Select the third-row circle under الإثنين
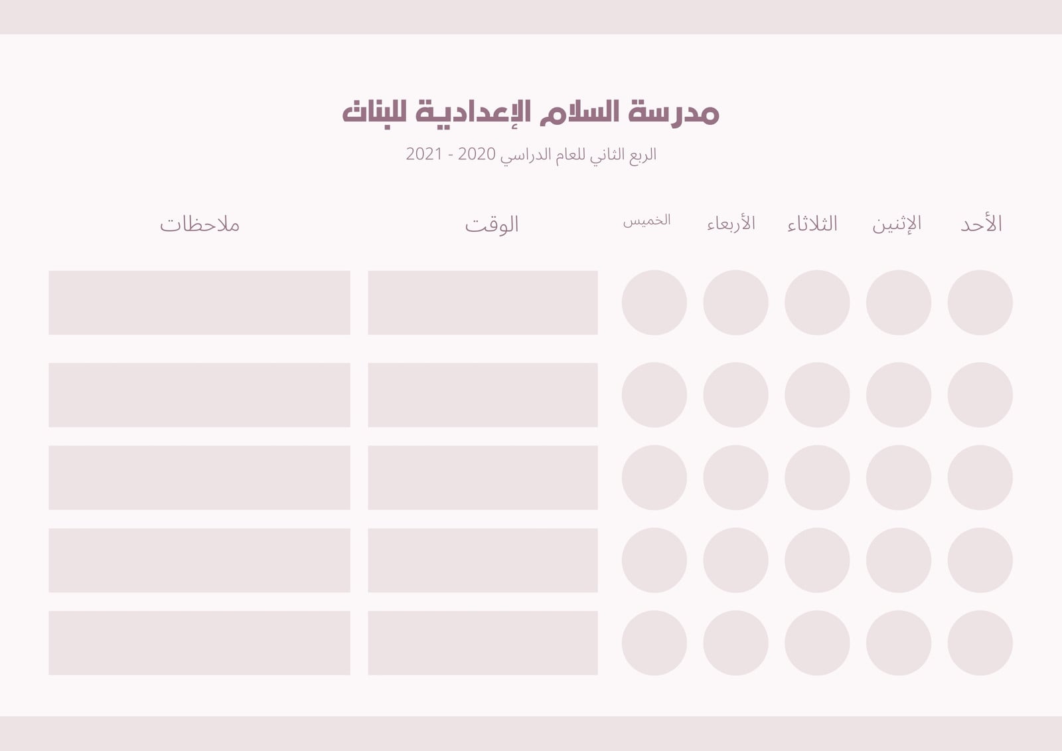This screenshot has height=751, width=1062. click(x=899, y=477)
